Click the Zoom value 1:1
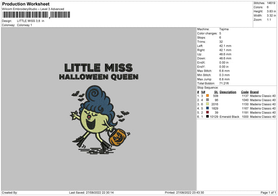Viewport: 278px width, 196px height. [x=269, y=19]
